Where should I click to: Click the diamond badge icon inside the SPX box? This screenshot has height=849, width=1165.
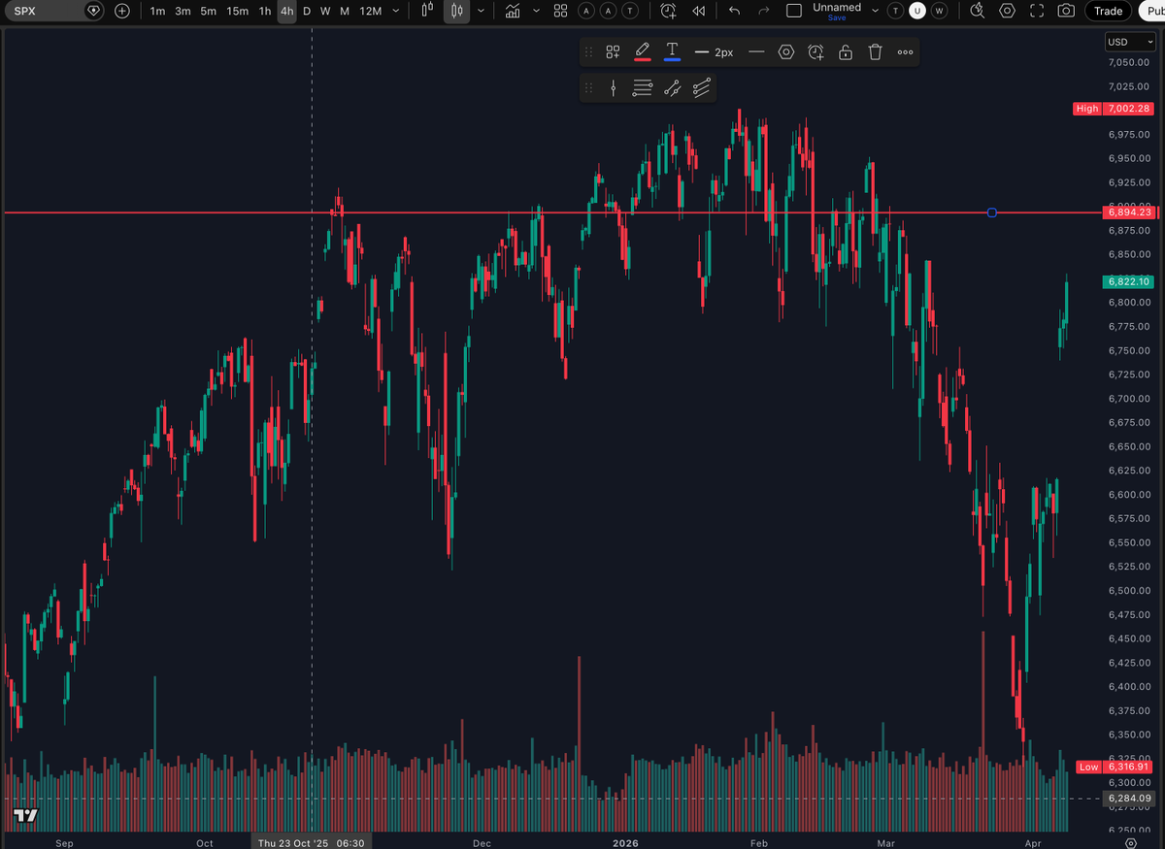click(93, 11)
